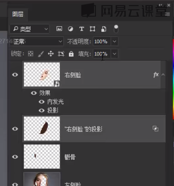Screen dimensions: 174x186
Task: Toggle layer filtering on/off switch
Action: click(x=116, y=29)
